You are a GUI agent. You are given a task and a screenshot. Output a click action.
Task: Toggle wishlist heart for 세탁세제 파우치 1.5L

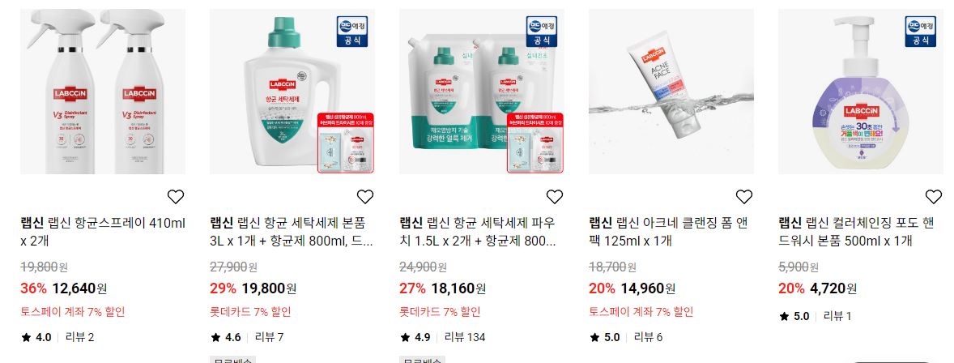point(554,197)
